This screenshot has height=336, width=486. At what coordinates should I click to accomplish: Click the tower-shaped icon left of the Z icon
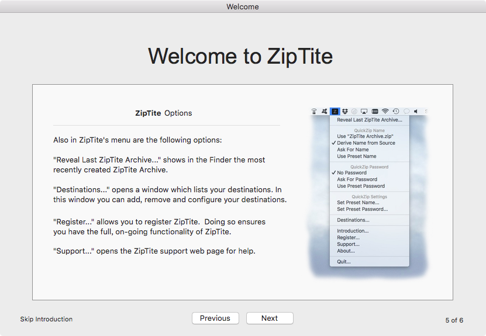tap(314, 111)
